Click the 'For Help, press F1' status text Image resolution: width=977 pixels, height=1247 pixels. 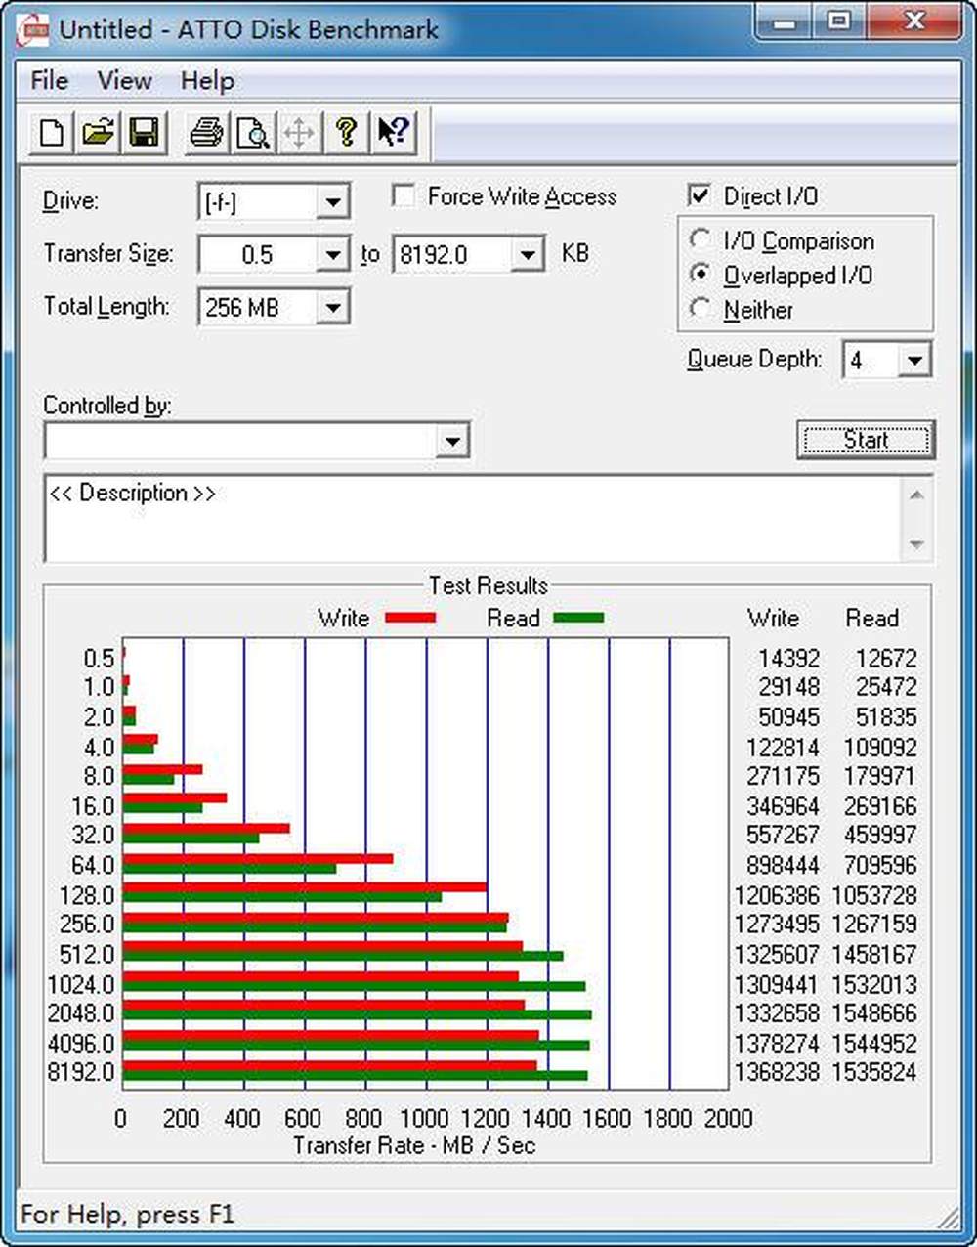click(127, 1214)
